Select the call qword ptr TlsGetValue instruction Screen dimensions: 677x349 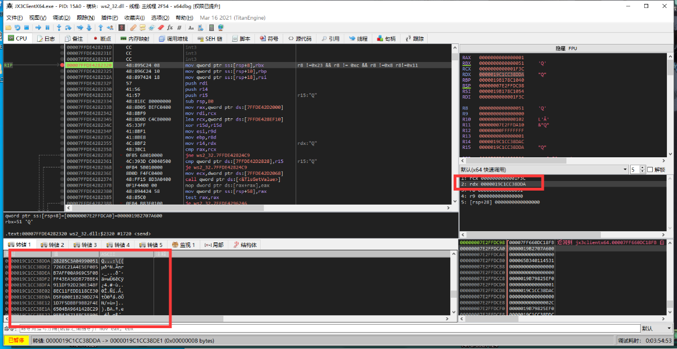point(232,179)
